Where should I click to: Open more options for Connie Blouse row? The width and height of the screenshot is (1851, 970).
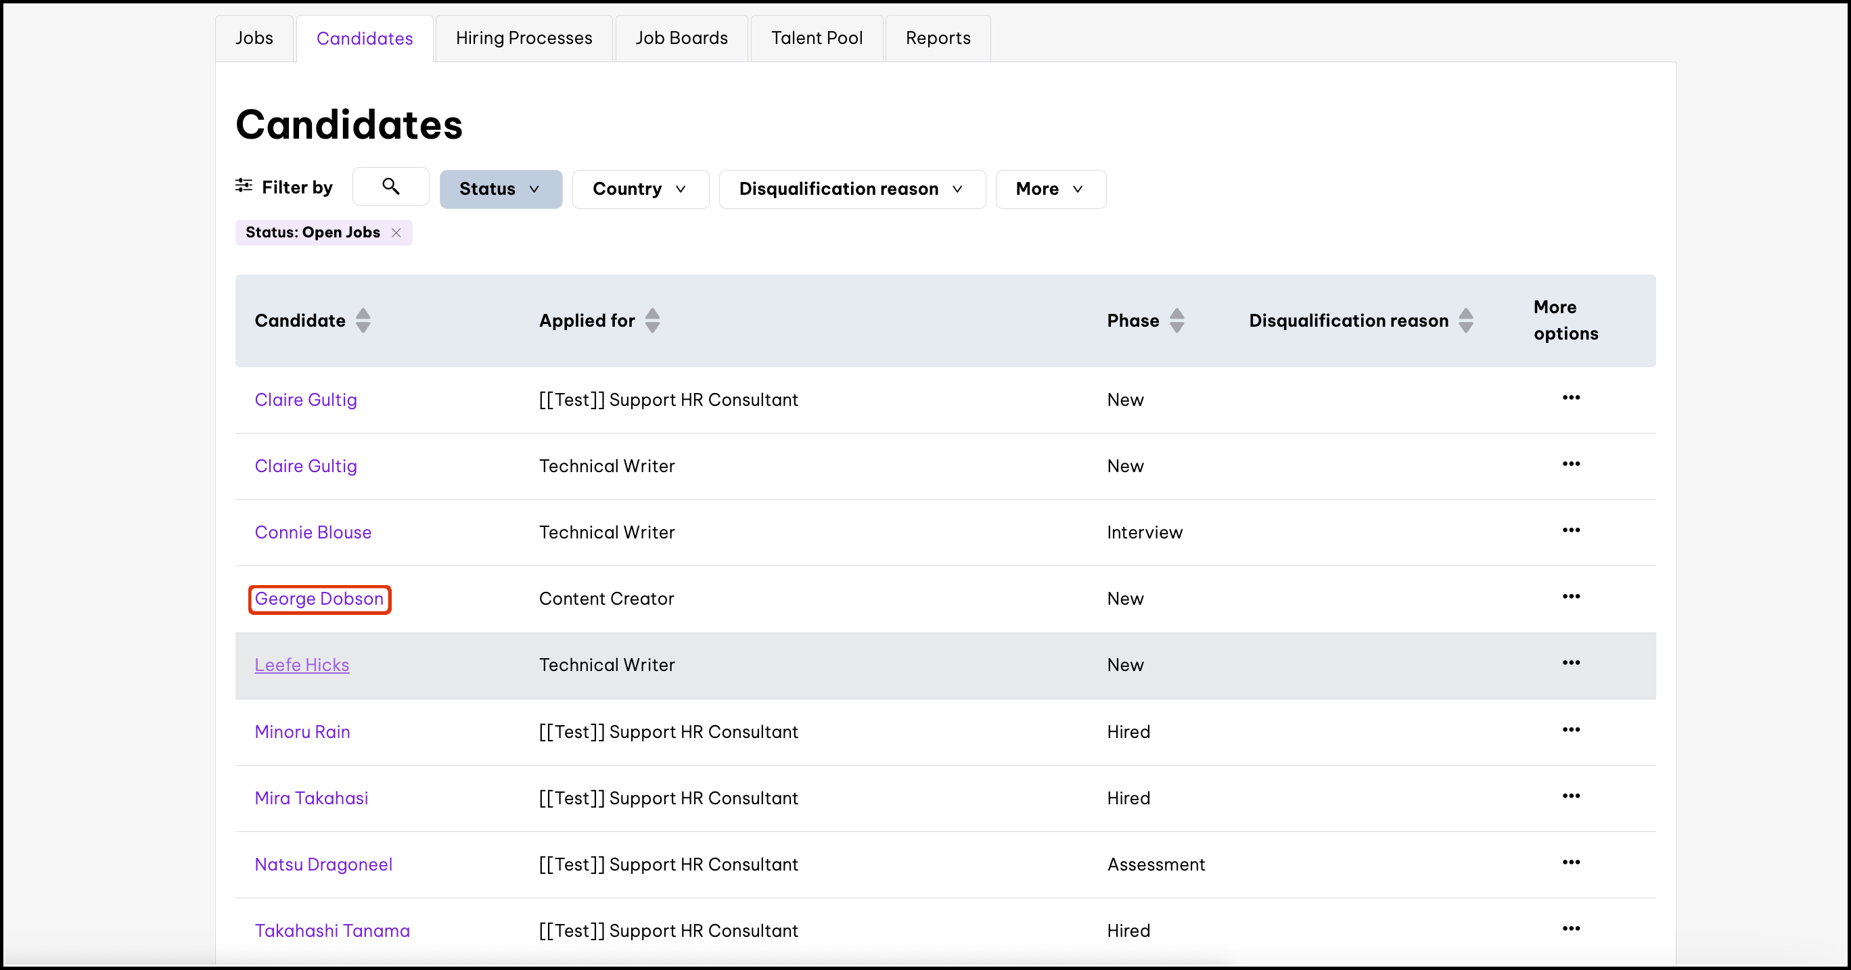point(1571,530)
